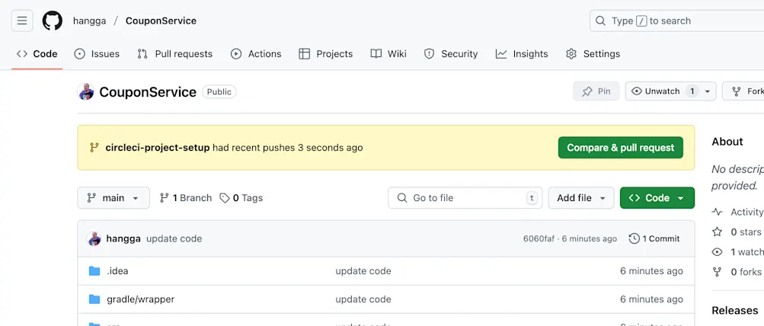Screen dimensions: 764x326
Task: Click Compare & pull request button
Action: coord(621,148)
